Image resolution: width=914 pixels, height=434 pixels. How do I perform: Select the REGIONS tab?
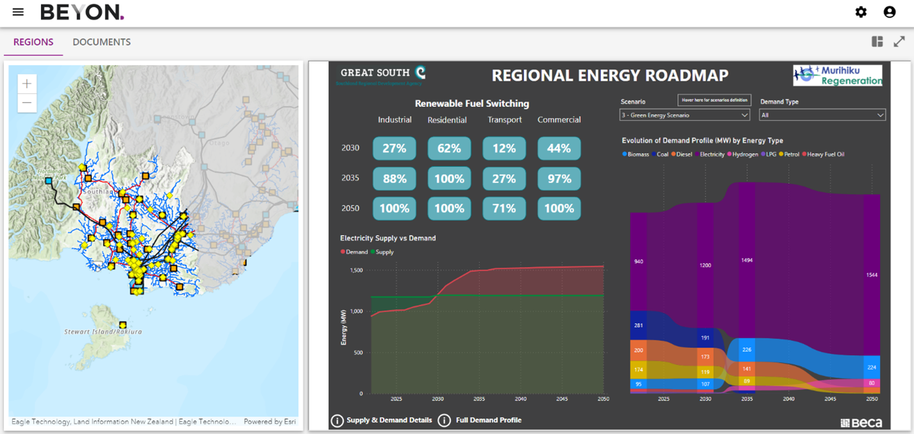(x=33, y=42)
